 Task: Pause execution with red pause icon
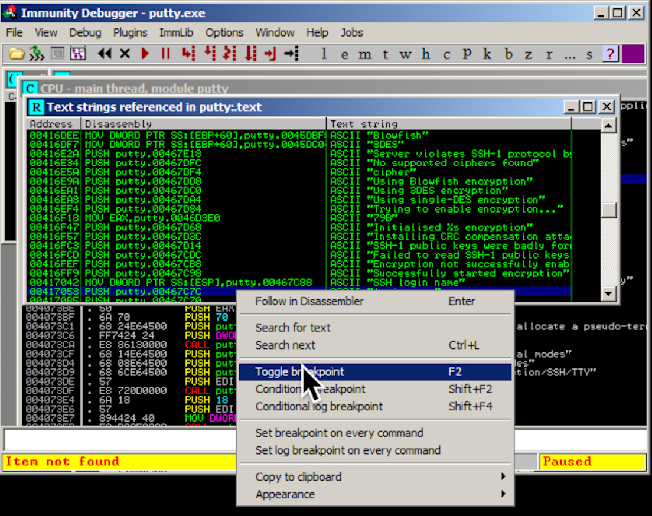pos(166,54)
